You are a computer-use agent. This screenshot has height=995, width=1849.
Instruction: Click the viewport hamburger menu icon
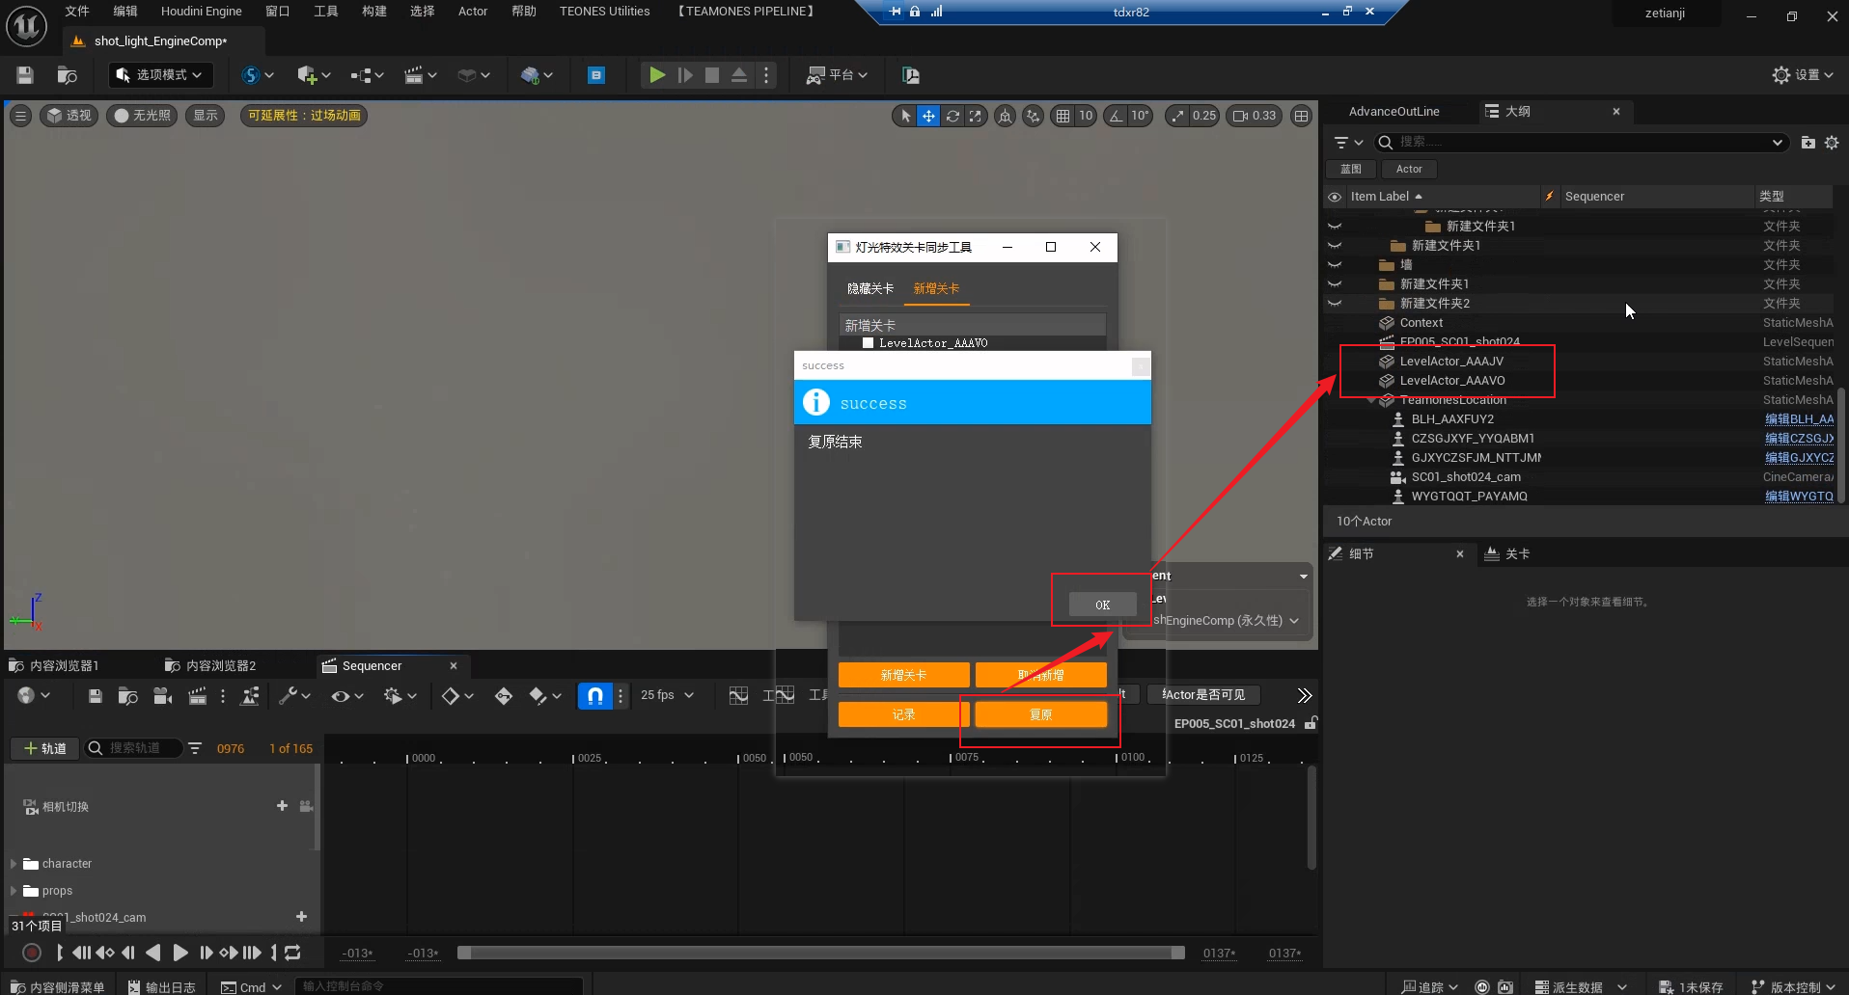[x=20, y=116]
